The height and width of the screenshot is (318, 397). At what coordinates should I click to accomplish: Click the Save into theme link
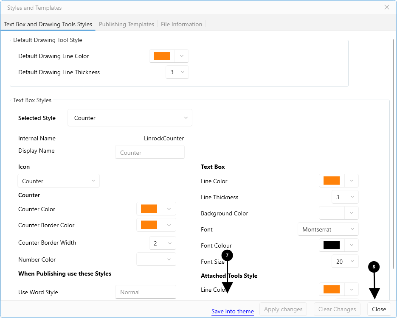point(232,311)
